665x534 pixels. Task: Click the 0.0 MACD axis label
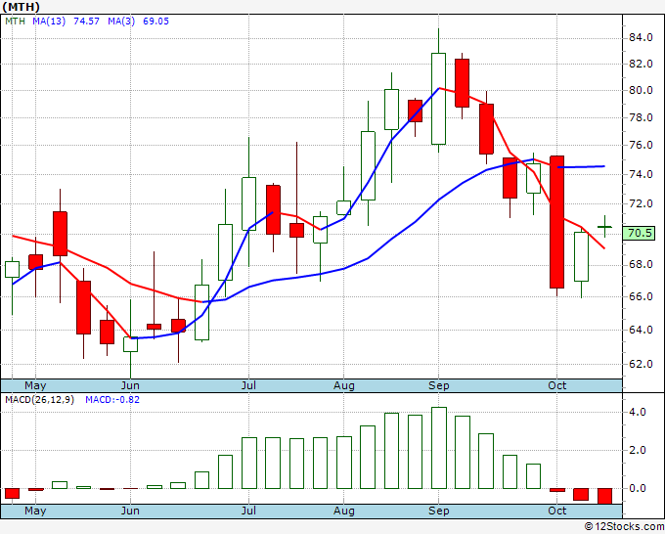638,488
